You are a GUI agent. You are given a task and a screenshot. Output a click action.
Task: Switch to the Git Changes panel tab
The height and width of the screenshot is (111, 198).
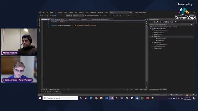pyautogui.click(x=163, y=89)
